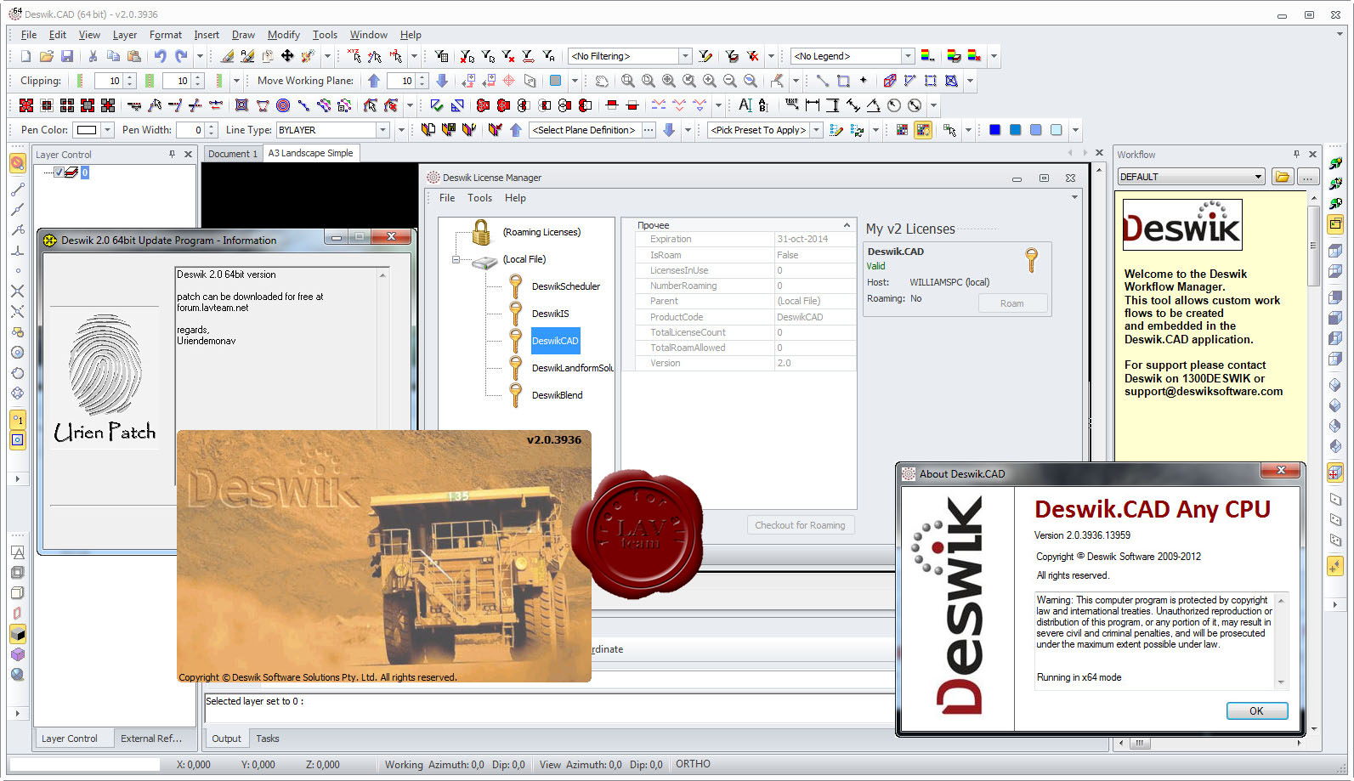Open the Pick Preset To Apply dropdown
The image size is (1354, 781).
[x=817, y=130]
